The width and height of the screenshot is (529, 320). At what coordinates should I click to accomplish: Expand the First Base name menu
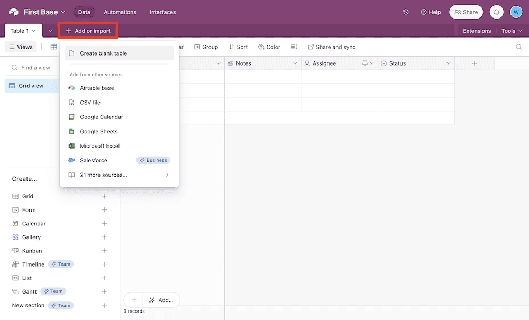pos(63,12)
